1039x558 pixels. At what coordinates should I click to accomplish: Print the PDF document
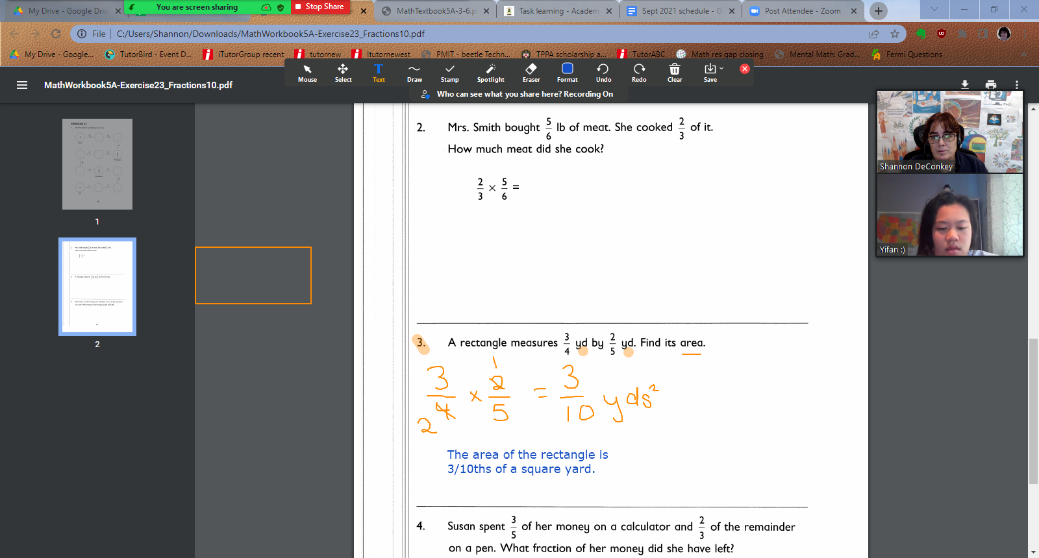point(991,84)
